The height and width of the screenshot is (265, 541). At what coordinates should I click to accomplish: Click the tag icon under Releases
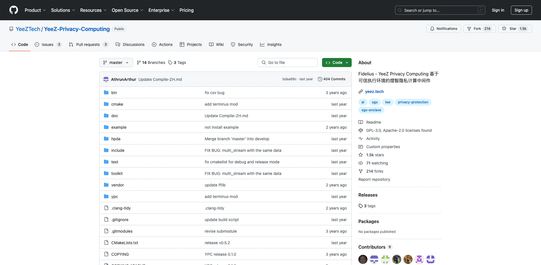click(x=361, y=206)
